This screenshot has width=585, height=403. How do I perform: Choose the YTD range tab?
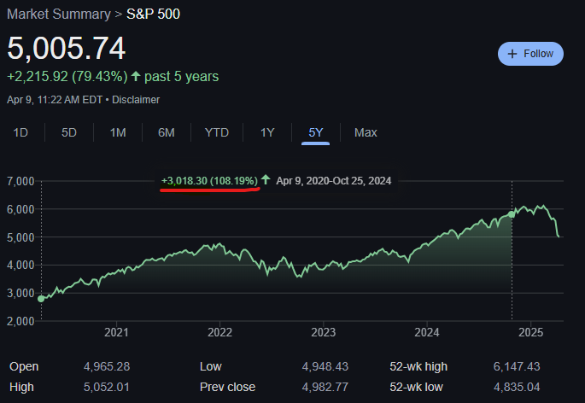[x=217, y=132]
